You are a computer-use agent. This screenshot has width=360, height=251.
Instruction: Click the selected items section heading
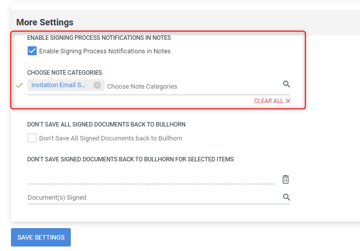(x=131, y=159)
